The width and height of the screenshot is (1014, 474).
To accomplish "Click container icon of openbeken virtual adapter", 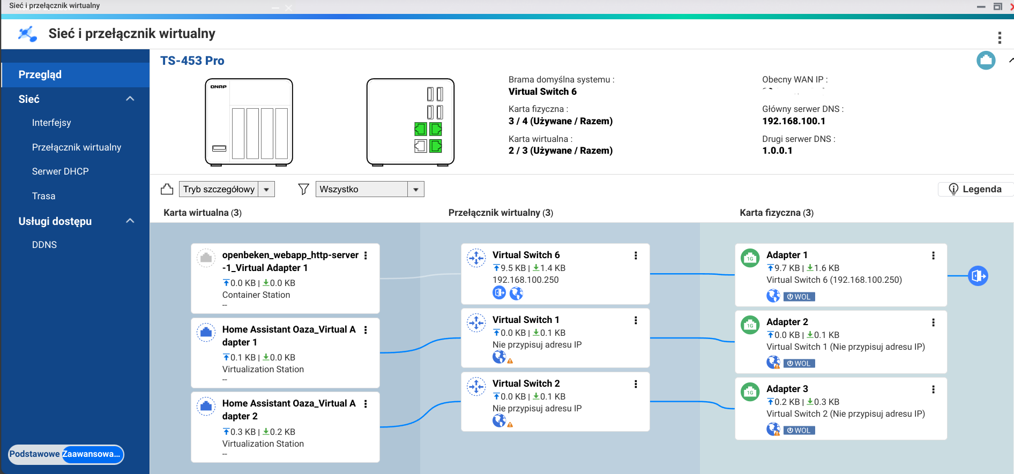I will click(206, 258).
